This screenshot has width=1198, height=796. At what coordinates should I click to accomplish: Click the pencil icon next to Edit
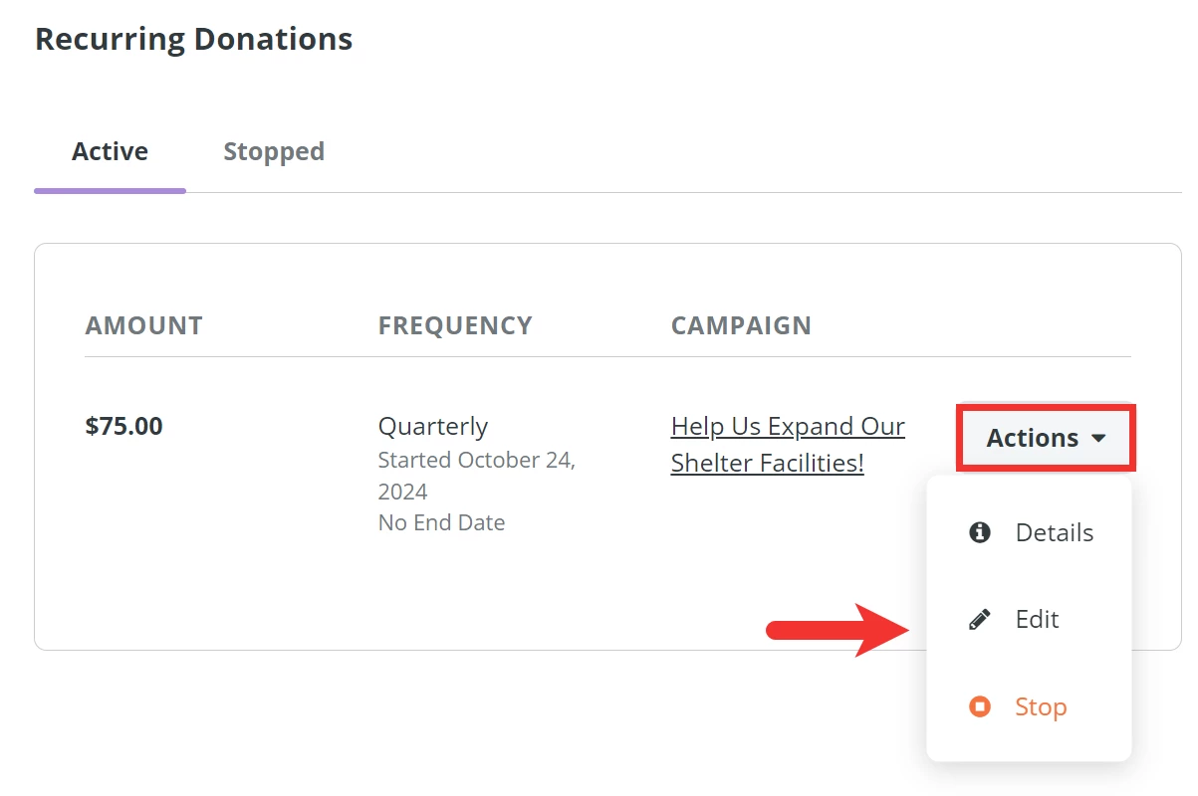coord(979,619)
